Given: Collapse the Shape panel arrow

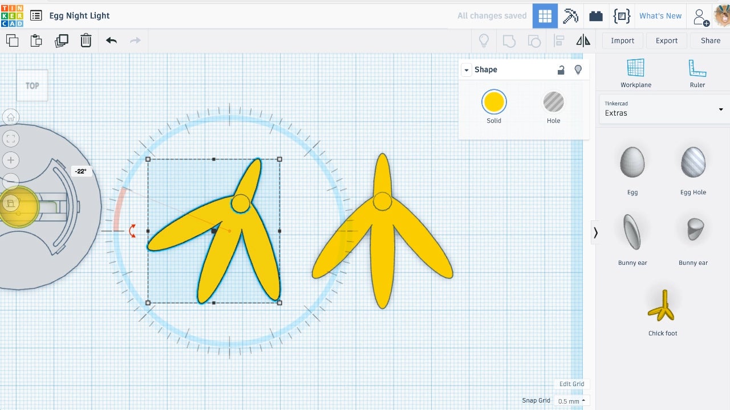Looking at the screenshot, I should 467,70.
